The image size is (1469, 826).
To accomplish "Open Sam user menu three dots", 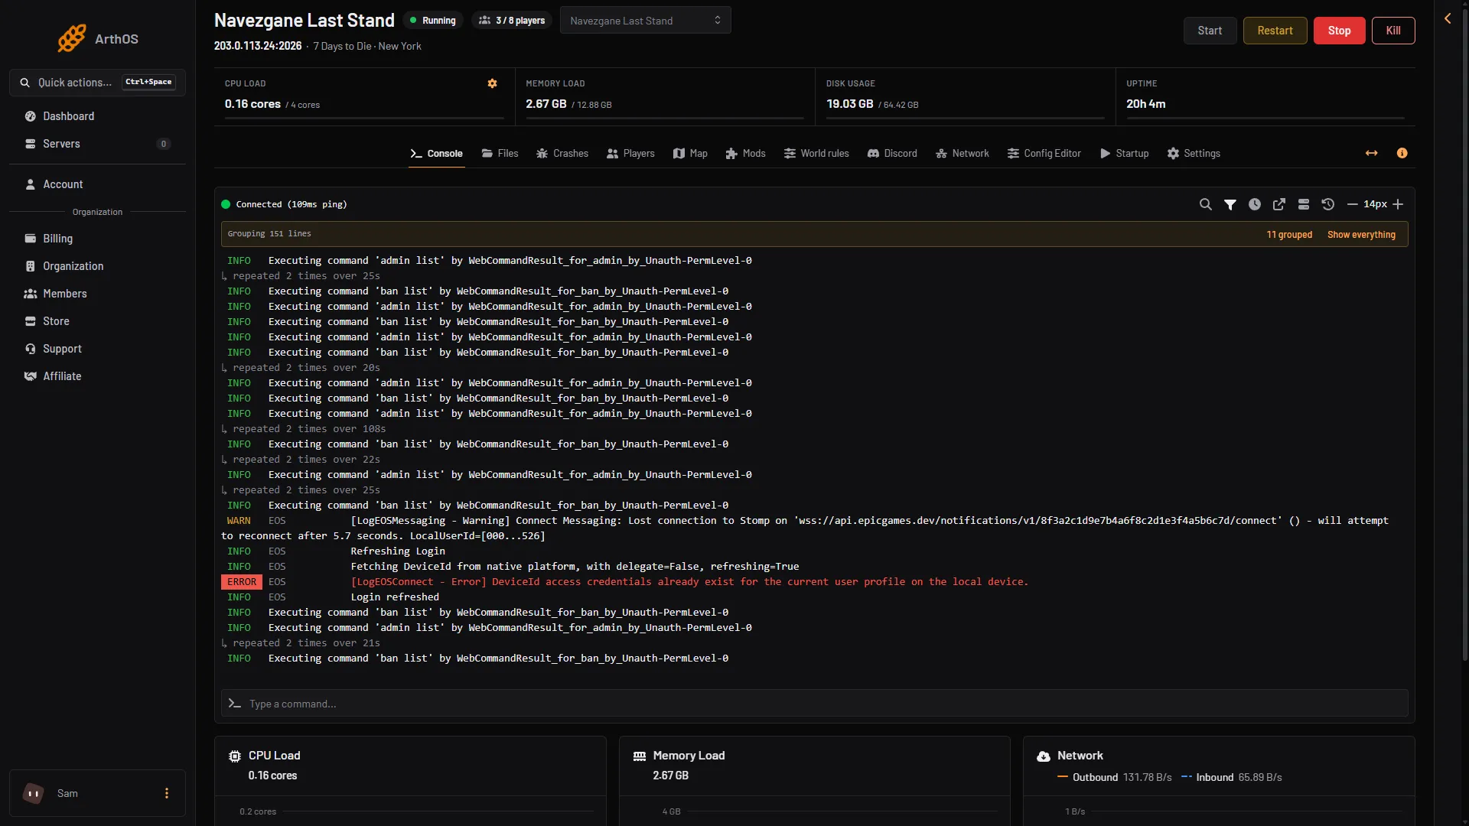I will (x=166, y=793).
